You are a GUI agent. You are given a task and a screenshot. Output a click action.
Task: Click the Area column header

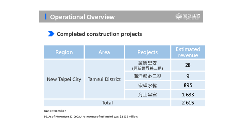[104, 52]
